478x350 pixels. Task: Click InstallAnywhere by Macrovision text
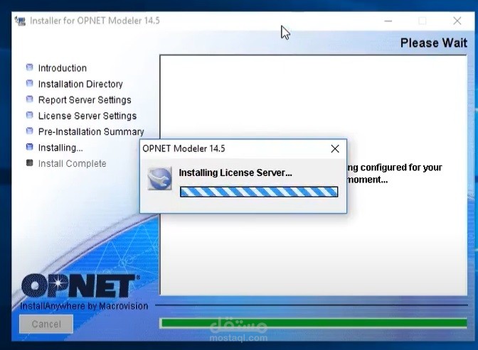point(84,306)
